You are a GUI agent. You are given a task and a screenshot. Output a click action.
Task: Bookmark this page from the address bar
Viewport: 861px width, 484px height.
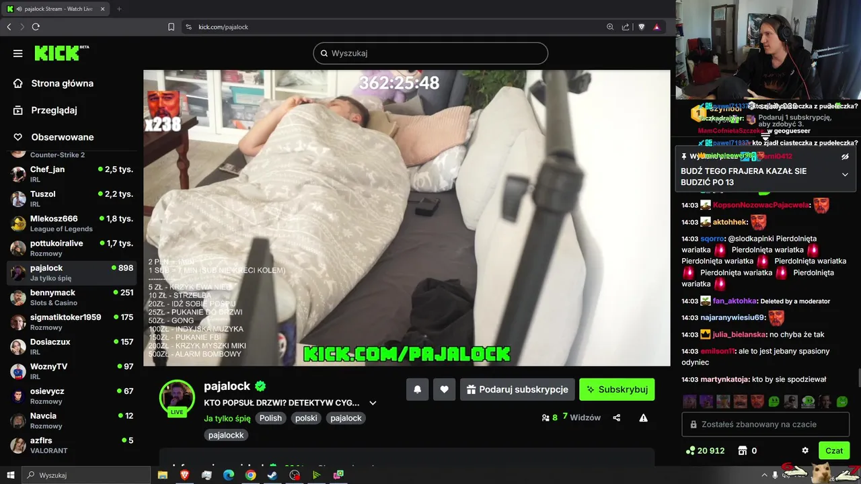pos(171,27)
